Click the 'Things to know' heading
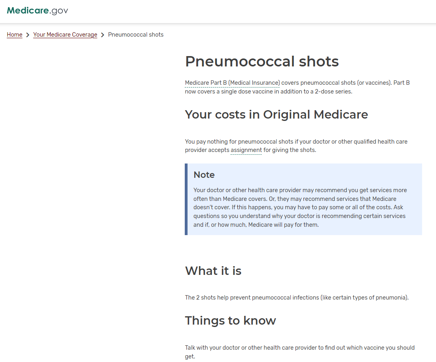 coord(230,321)
